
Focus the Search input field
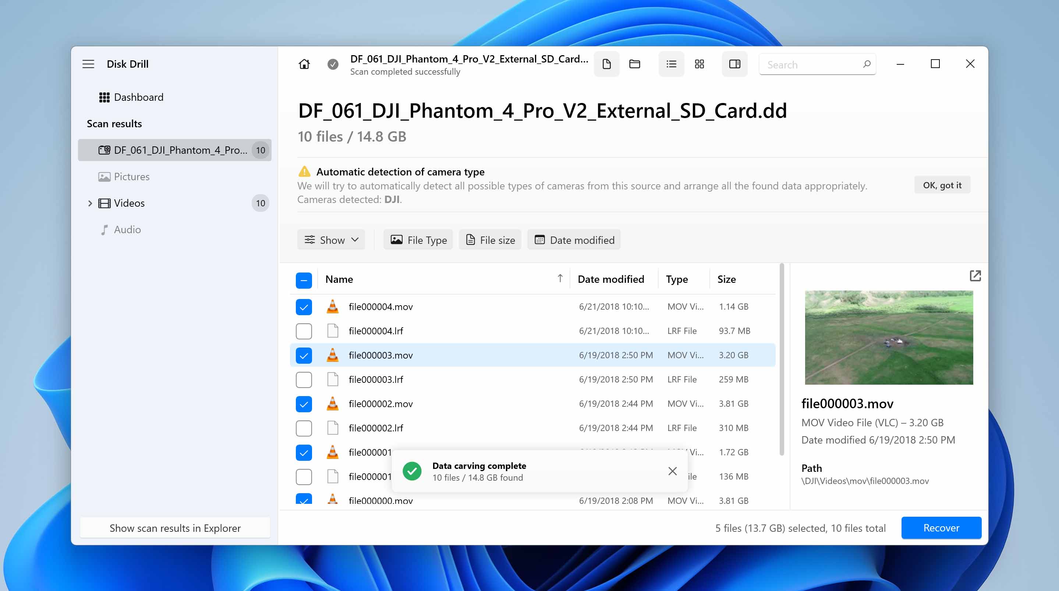(x=817, y=64)
